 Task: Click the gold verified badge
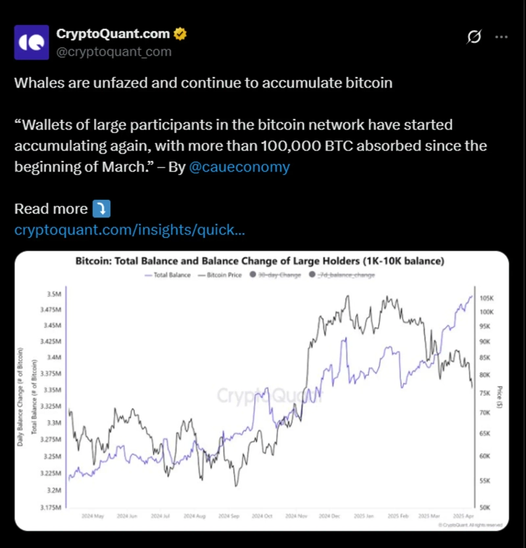180,34
